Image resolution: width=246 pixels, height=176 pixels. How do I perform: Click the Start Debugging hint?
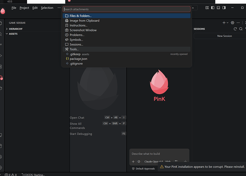click(x=81, y=134)
